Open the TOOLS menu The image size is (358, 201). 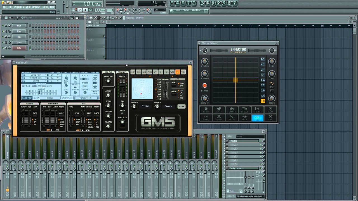click(45, 7)
